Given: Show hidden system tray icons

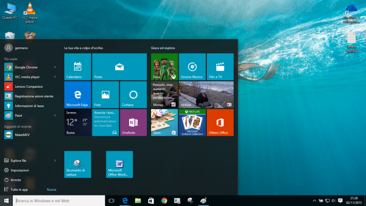Looking at the screenshot, I should [314, 201].
